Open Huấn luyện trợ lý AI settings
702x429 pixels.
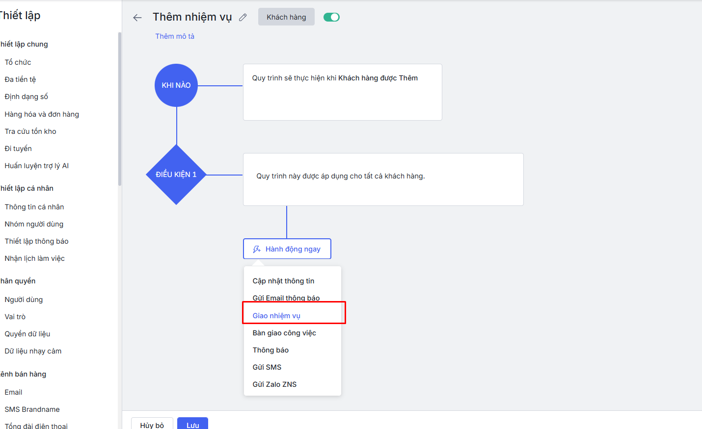(x=37, y=166)
